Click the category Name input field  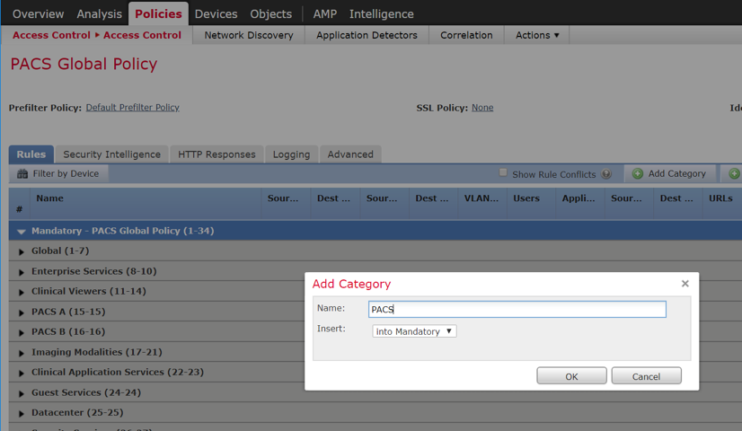pyautogui.click(x=517, y=309)
